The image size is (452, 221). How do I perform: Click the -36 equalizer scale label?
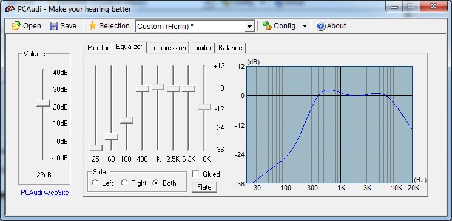(x=220, y=150)
